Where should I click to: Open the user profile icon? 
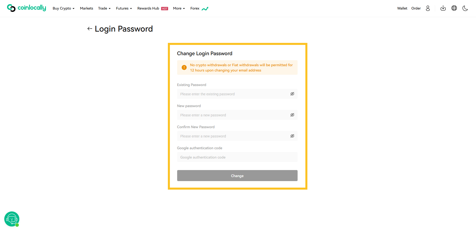click(428, 8)
